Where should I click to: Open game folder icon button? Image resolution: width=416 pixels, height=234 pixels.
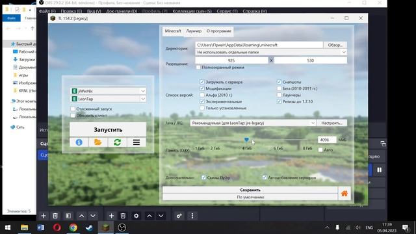point(98,142)
